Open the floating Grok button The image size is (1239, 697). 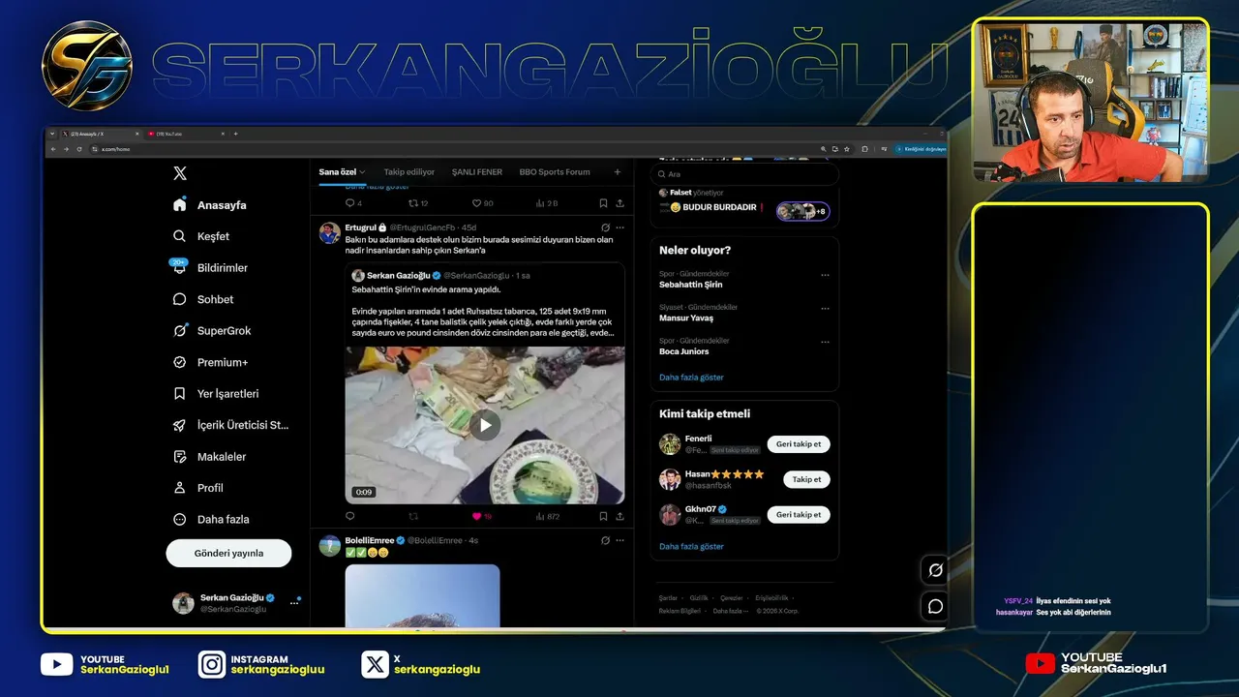[x=935, y=570]
